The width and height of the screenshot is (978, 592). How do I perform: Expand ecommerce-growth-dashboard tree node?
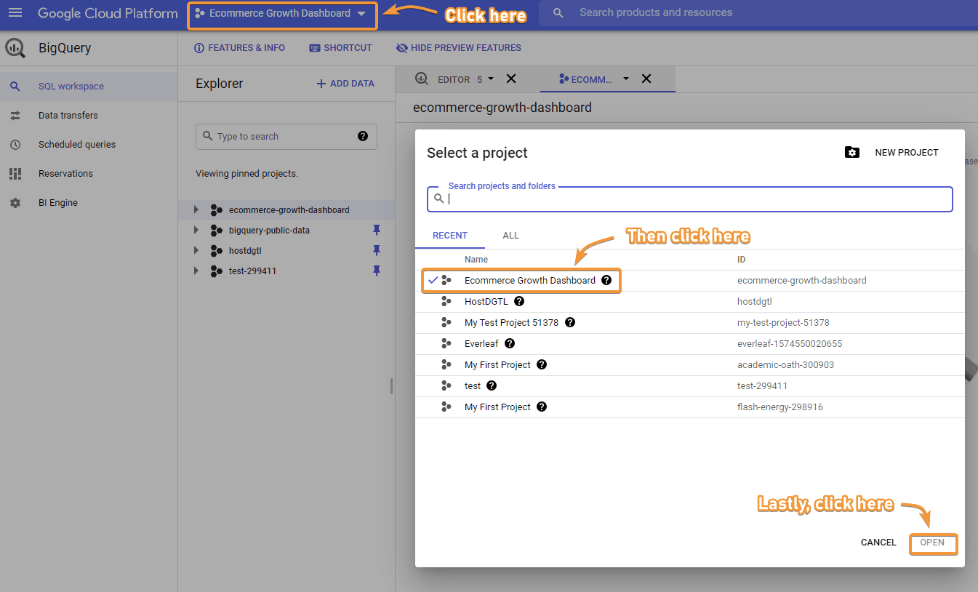coord(196,209)
